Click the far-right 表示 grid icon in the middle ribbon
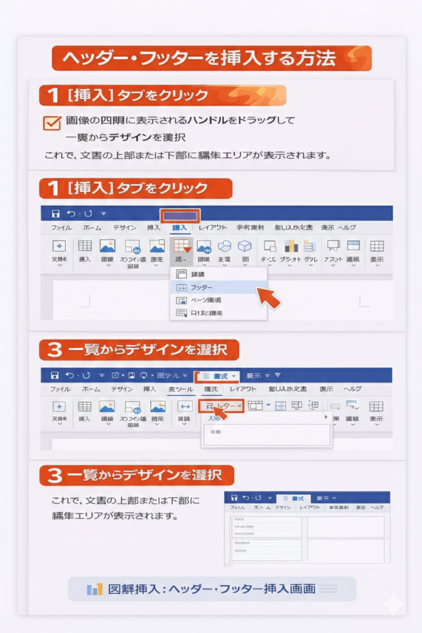The image size is (422, 633). (x=376, y=407)
